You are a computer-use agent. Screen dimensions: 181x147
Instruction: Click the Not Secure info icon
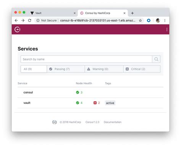click(x=38, y=20)
